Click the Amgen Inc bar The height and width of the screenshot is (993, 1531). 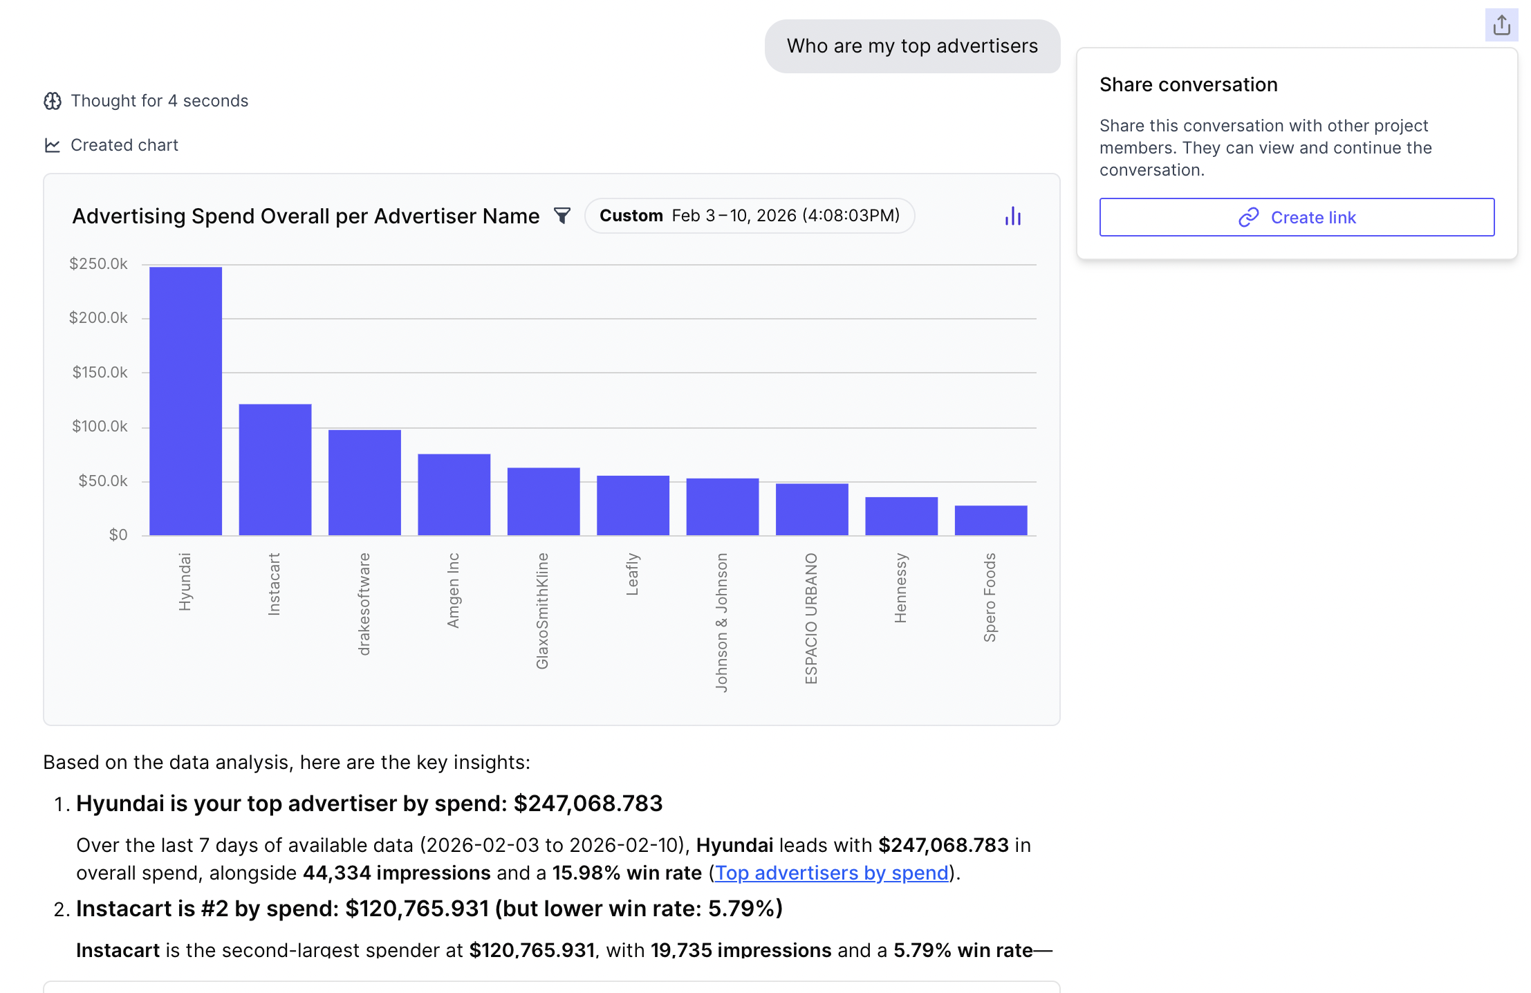[454, 494]
